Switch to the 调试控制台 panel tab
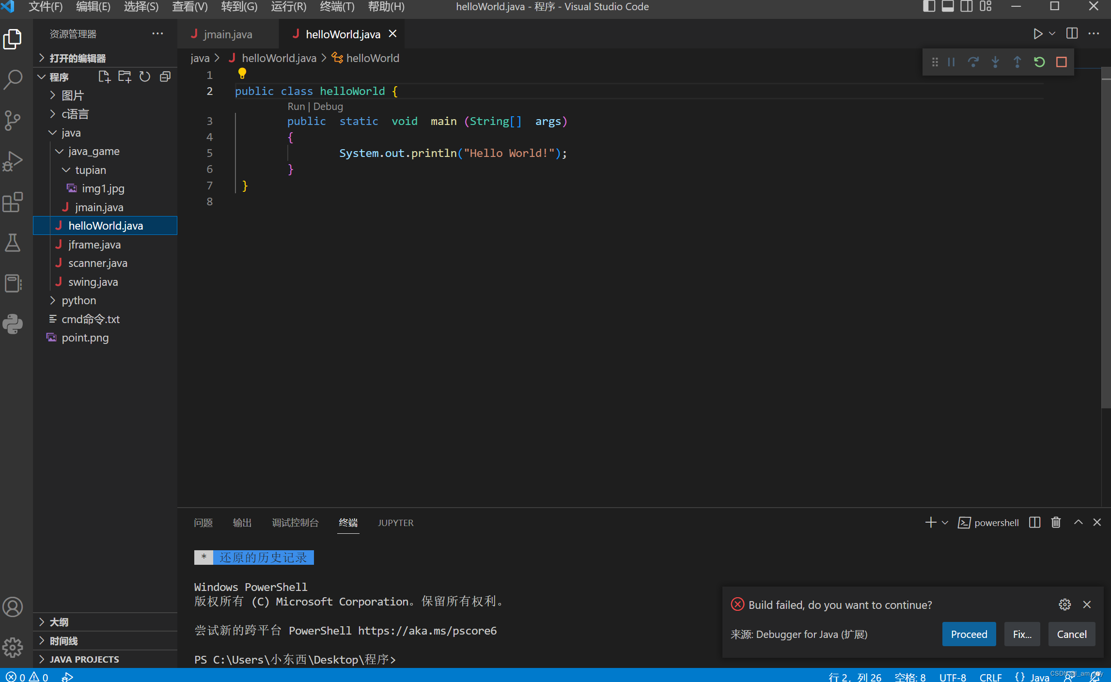The height and width of the screenshot is (682, 1111). pos(295,523)
